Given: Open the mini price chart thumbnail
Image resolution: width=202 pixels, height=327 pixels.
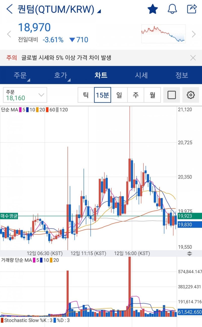Looking at the screenshot, I should [163, 34].
